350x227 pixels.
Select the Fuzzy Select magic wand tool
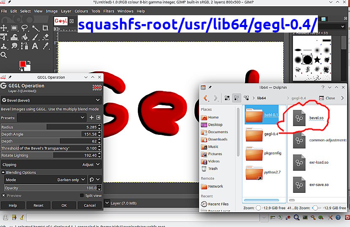[35, 28]
